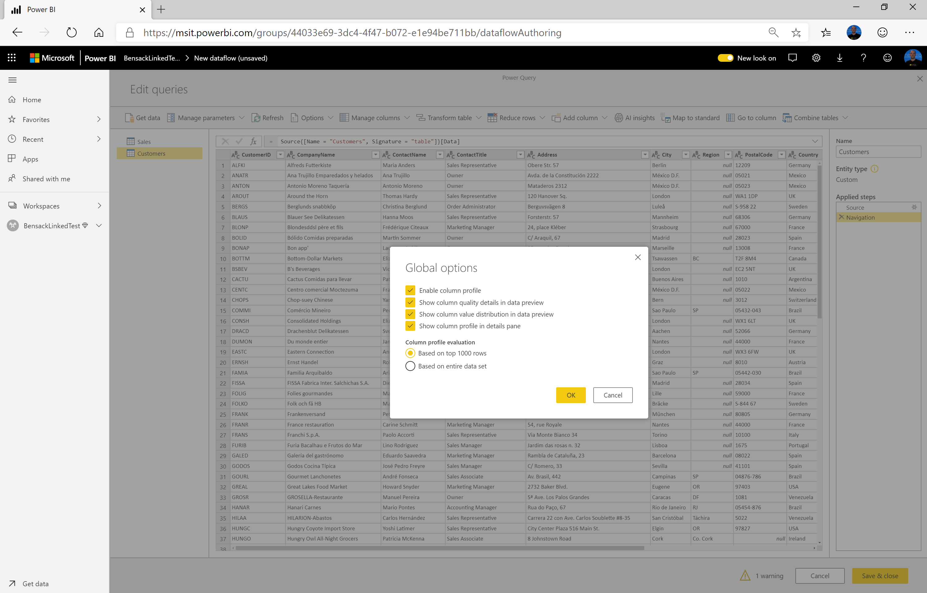
Task: Expand the formula bar chevron
Action: click(x=815, y=141)
